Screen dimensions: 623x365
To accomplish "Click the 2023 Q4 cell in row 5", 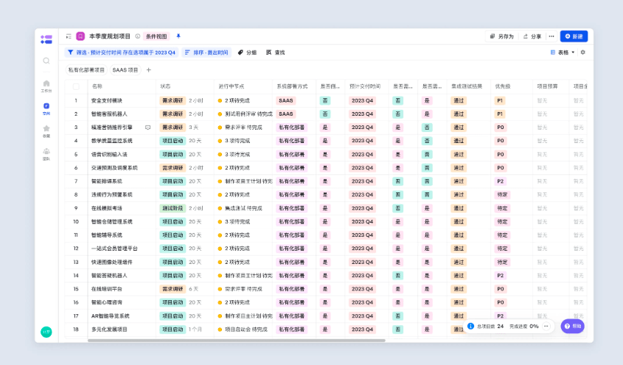I will [x=362, y=155].
